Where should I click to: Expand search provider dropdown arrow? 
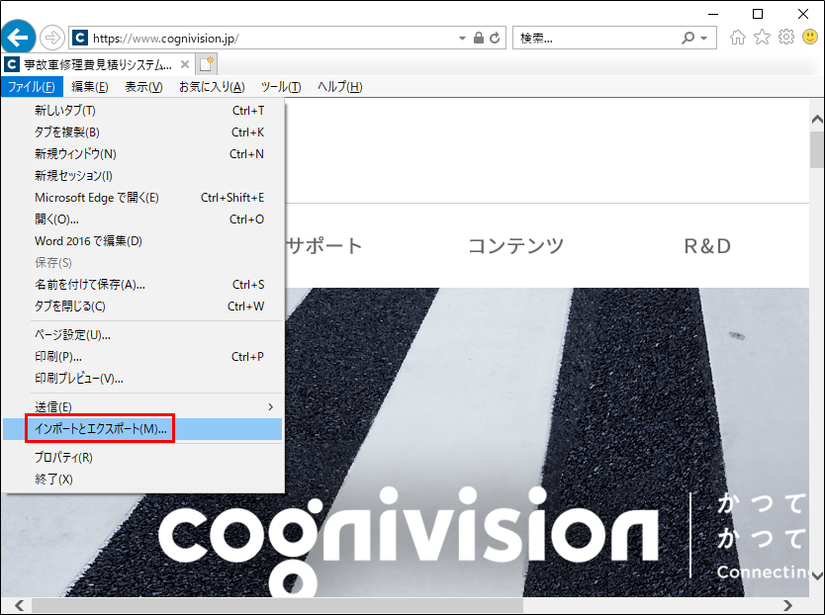pyautogui.click(x=704, y=38)
